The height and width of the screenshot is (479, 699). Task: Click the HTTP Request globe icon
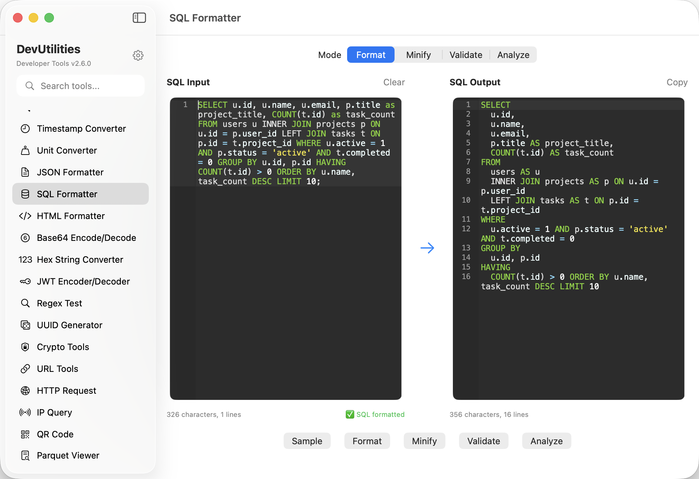25,391
